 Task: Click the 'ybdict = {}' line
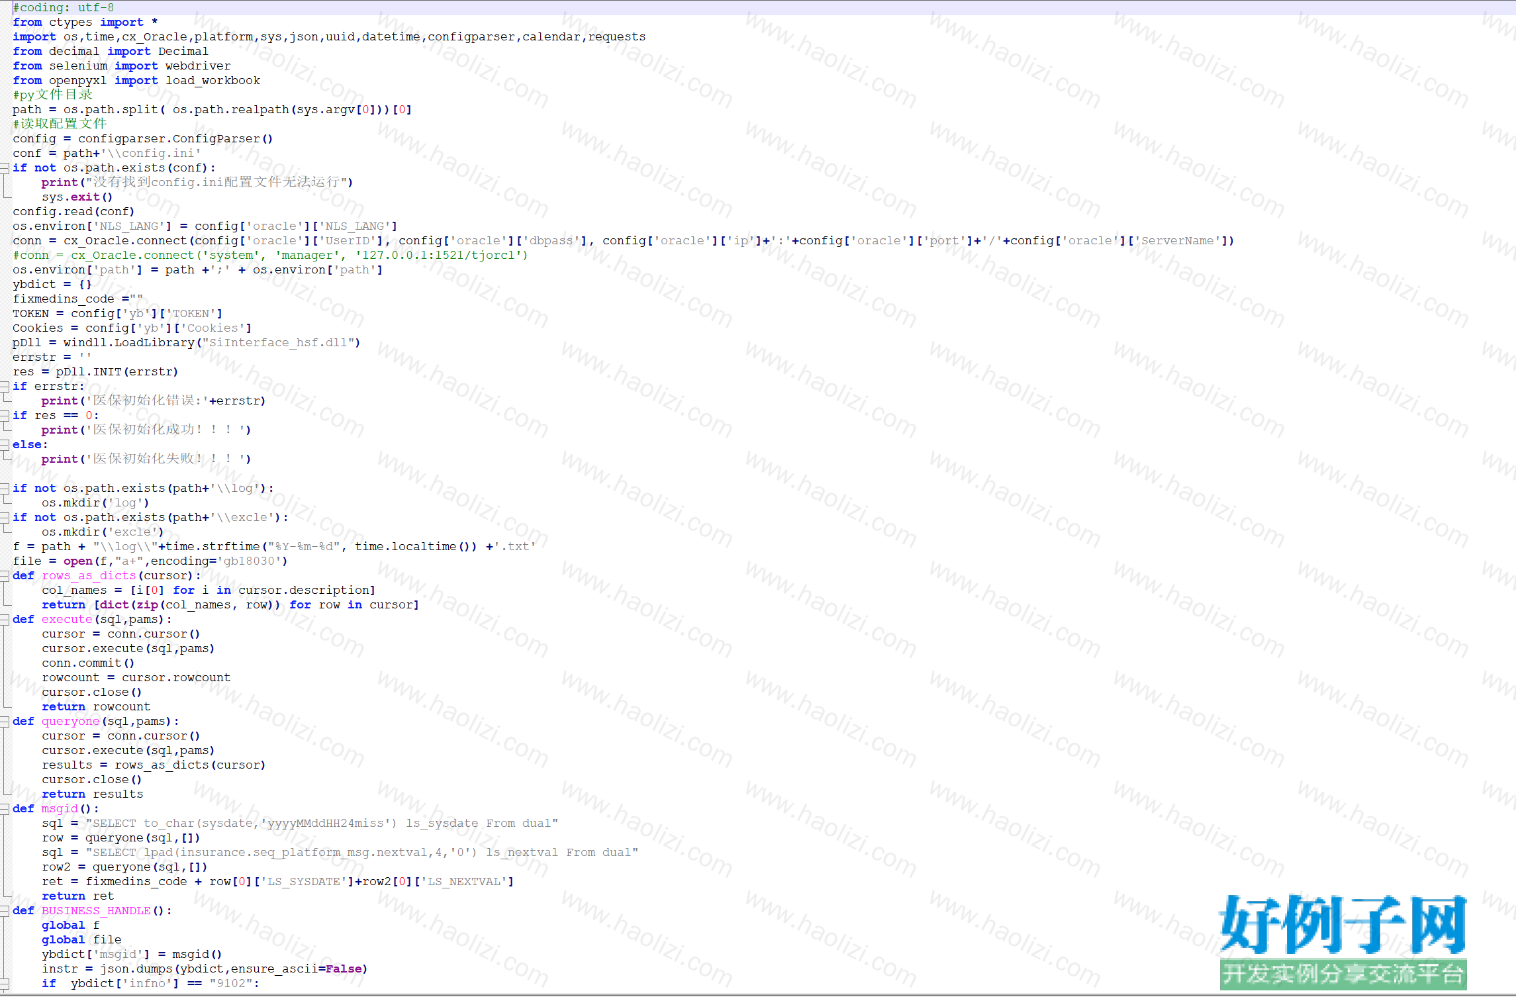(52, 285)
